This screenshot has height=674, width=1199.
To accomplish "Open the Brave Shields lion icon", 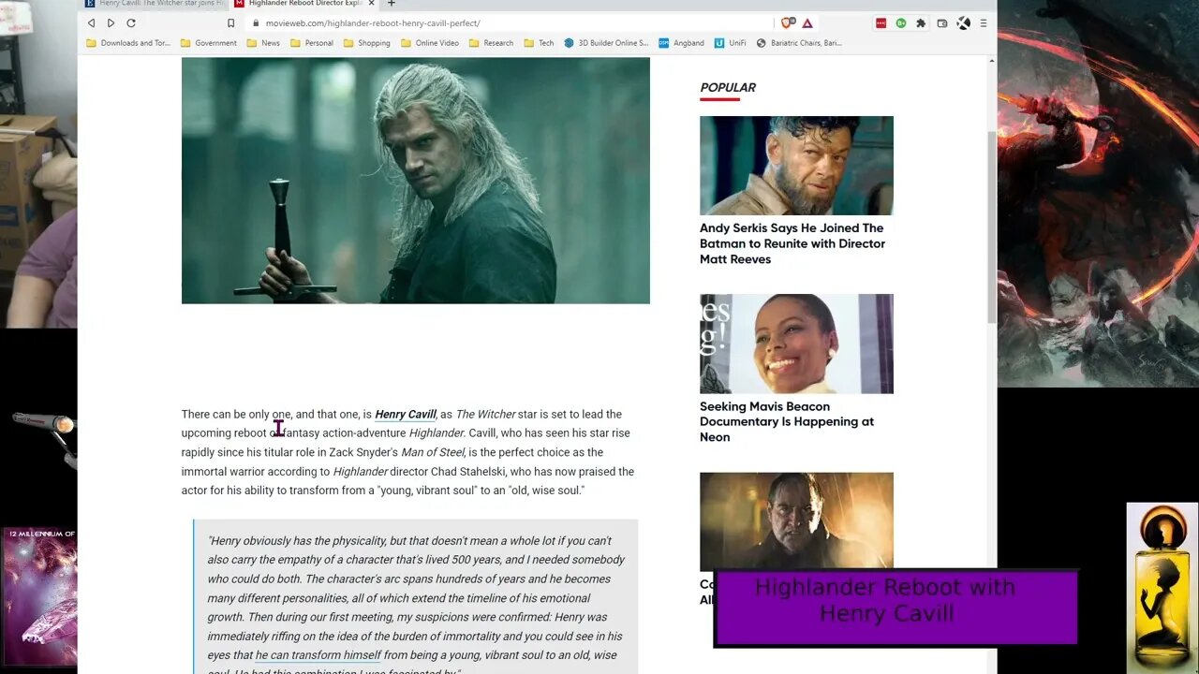I will pos(788,22).
